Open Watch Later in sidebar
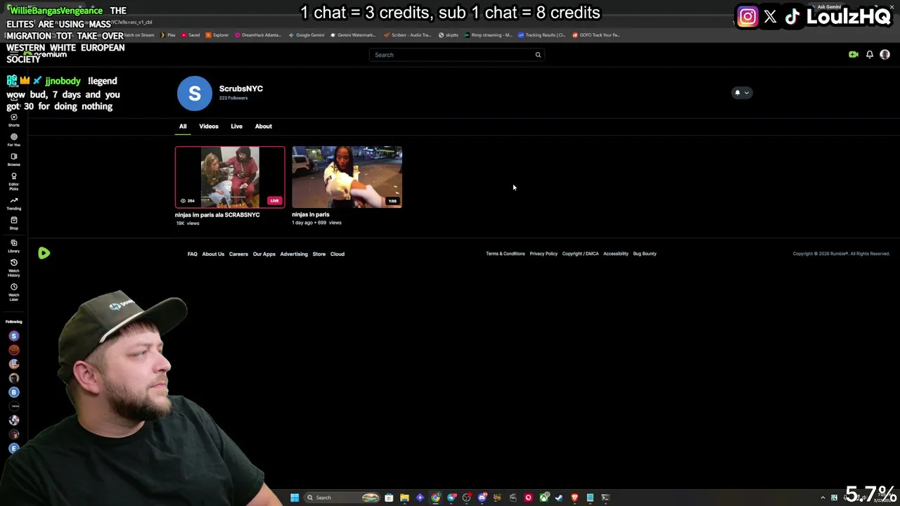 point(13,292)
